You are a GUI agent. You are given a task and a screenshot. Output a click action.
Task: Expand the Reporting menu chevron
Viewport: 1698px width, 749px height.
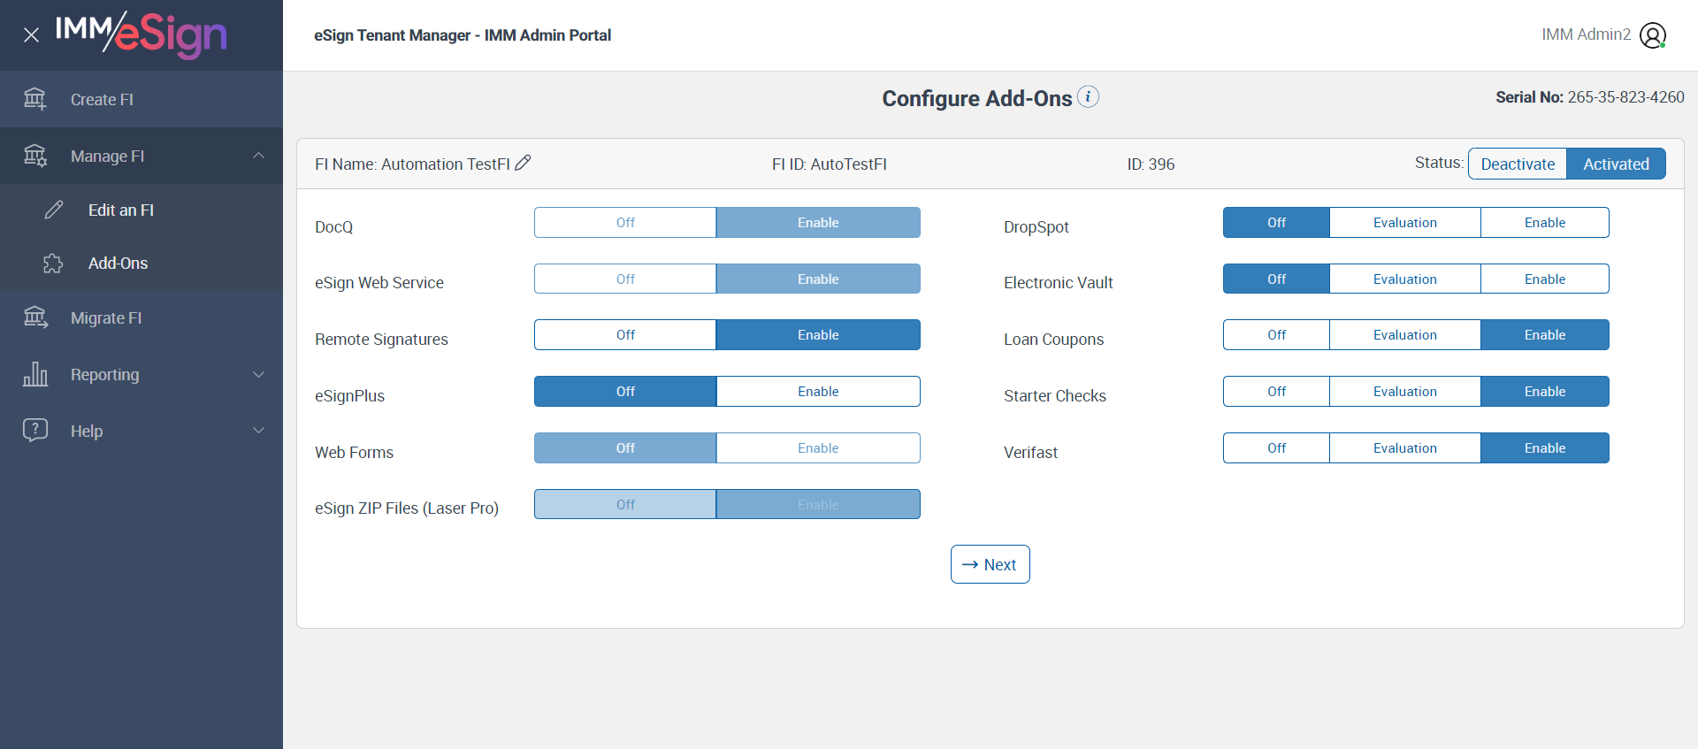tap(258, 374)
